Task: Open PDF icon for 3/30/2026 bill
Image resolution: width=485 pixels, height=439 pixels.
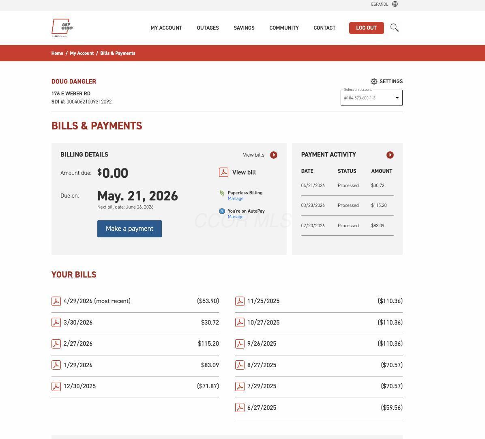Action: pyautogui.click(x=56, y=323)
